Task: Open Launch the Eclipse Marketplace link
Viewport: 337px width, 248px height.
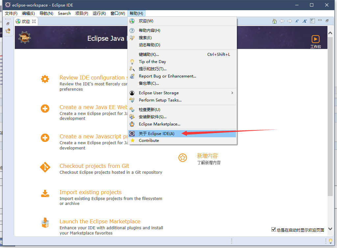Action: (x=100, y=221)
